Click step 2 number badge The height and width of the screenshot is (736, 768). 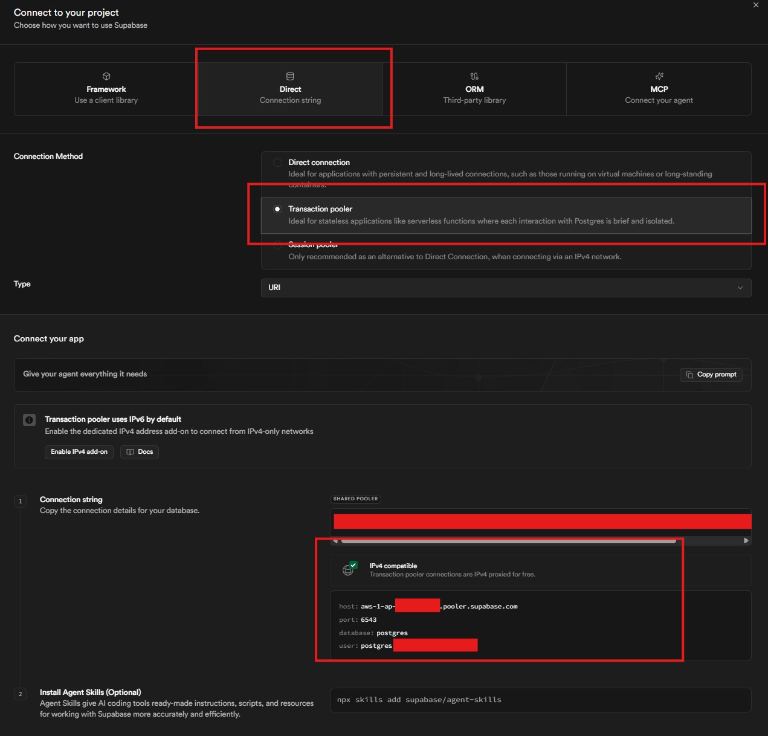20,694
